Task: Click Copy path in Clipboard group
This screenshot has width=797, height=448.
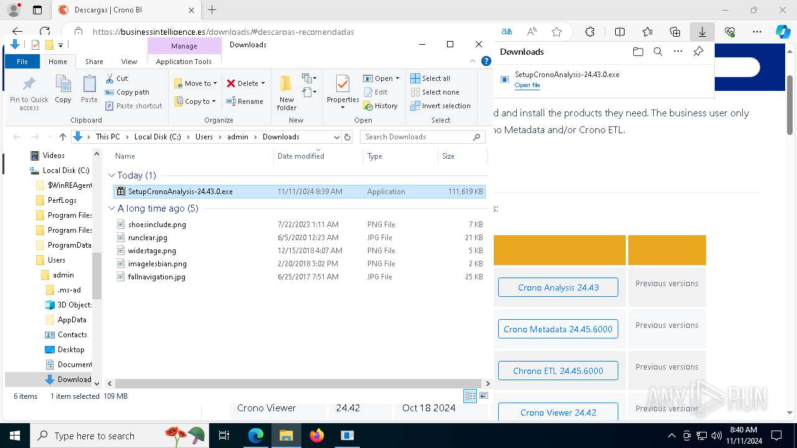Action: click(127, 92)
